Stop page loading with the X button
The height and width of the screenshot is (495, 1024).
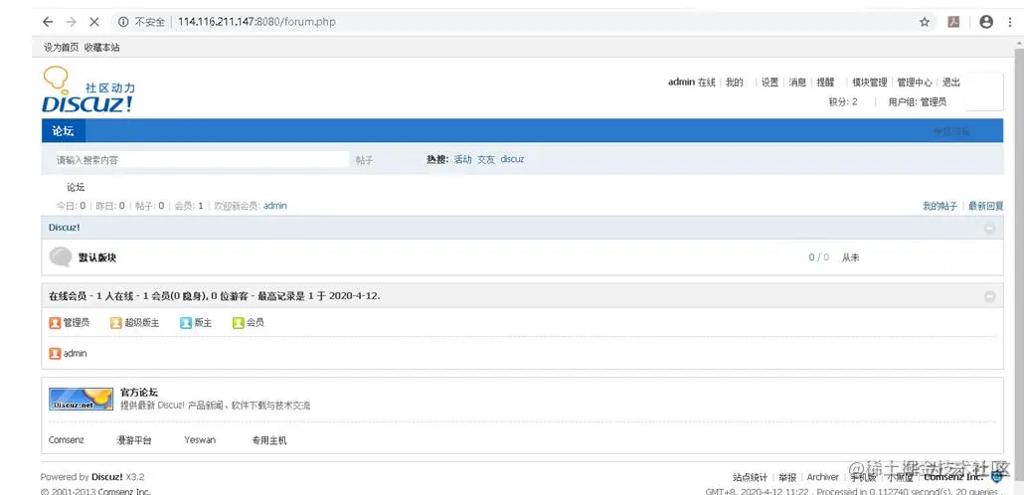(94, 22)
